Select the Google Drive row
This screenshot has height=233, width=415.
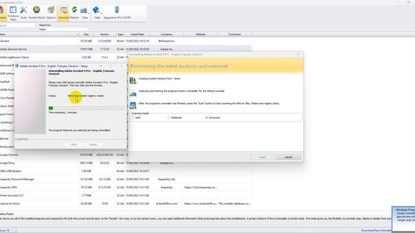coord(125,163)
